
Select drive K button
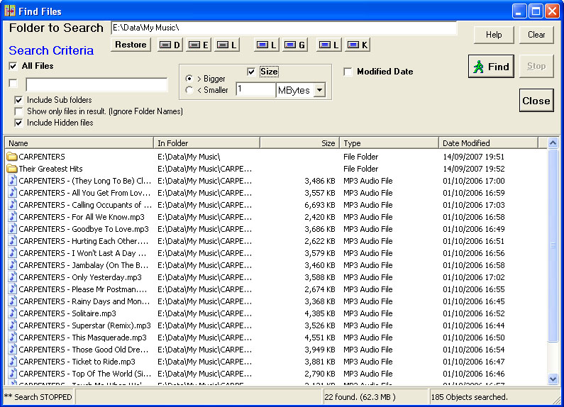[x=357, y=45]
